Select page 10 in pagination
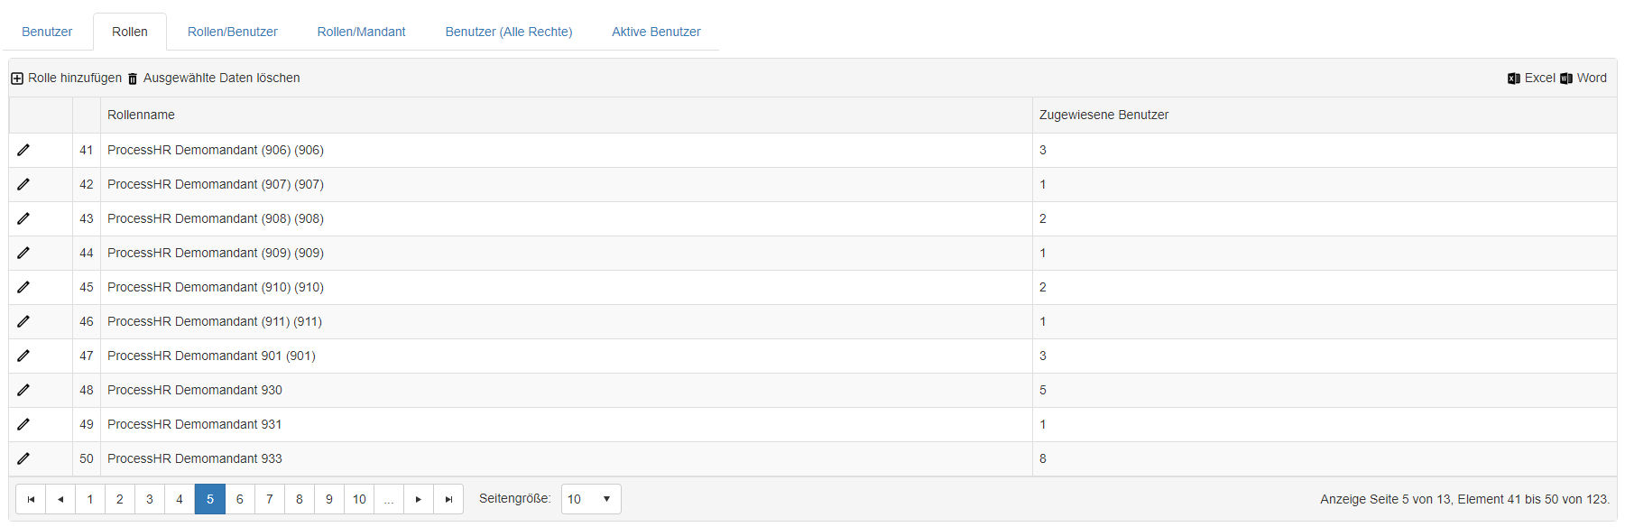This screenshot has width=1625, height=527. click(x=359, y=499)
